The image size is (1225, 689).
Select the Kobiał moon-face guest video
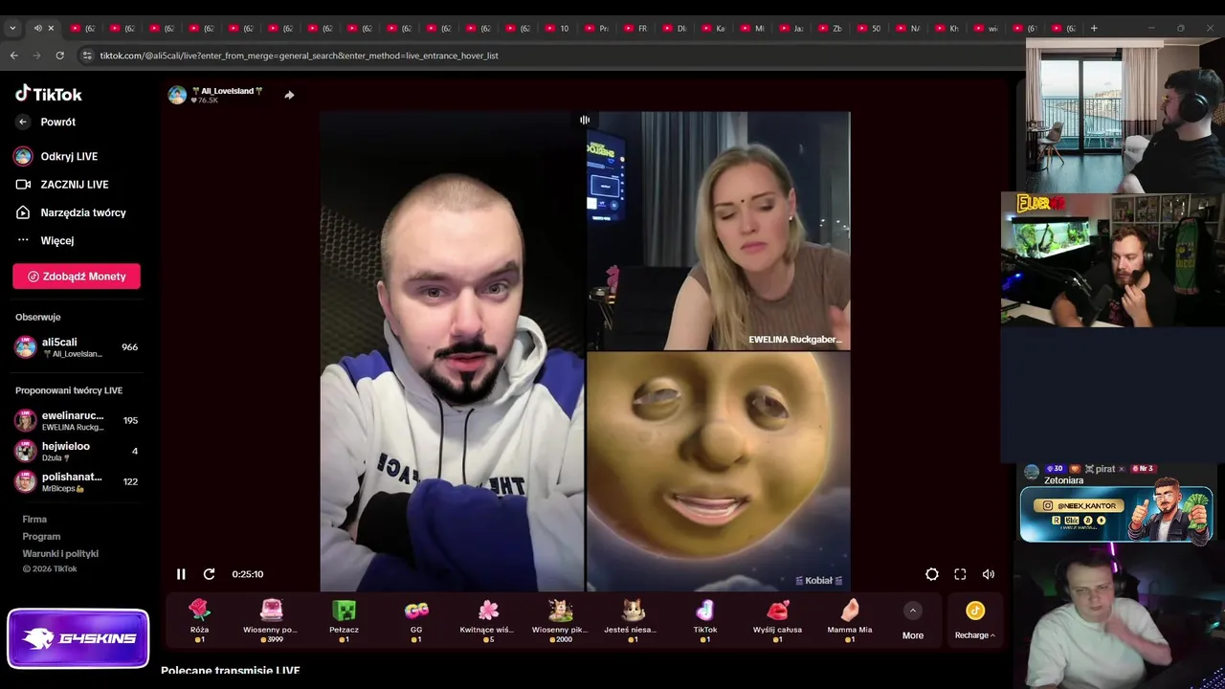[719, 472]
